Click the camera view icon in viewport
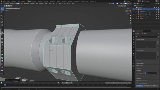The height and width of the screenshot is (90, 160). (x=130, y=20)
